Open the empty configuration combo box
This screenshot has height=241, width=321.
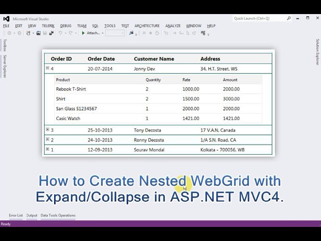pos(115,33)
